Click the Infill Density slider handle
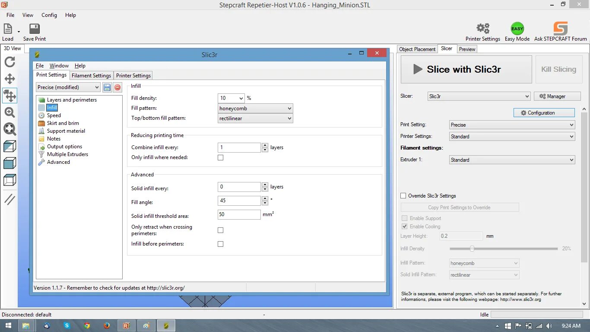The image size is (590, 332). point(472,249)
